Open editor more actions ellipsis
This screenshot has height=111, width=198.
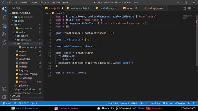pyautogui.click(x=194, y=8)
